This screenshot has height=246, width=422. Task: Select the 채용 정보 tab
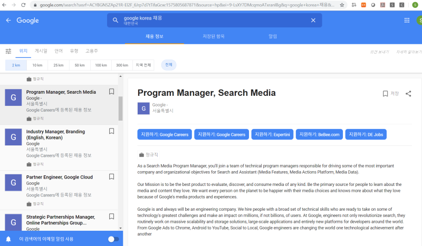[154, 36]
